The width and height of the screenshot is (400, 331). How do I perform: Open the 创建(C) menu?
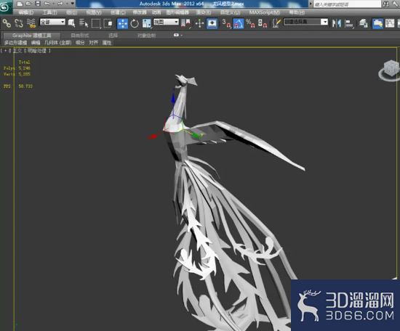coord(118,12)
